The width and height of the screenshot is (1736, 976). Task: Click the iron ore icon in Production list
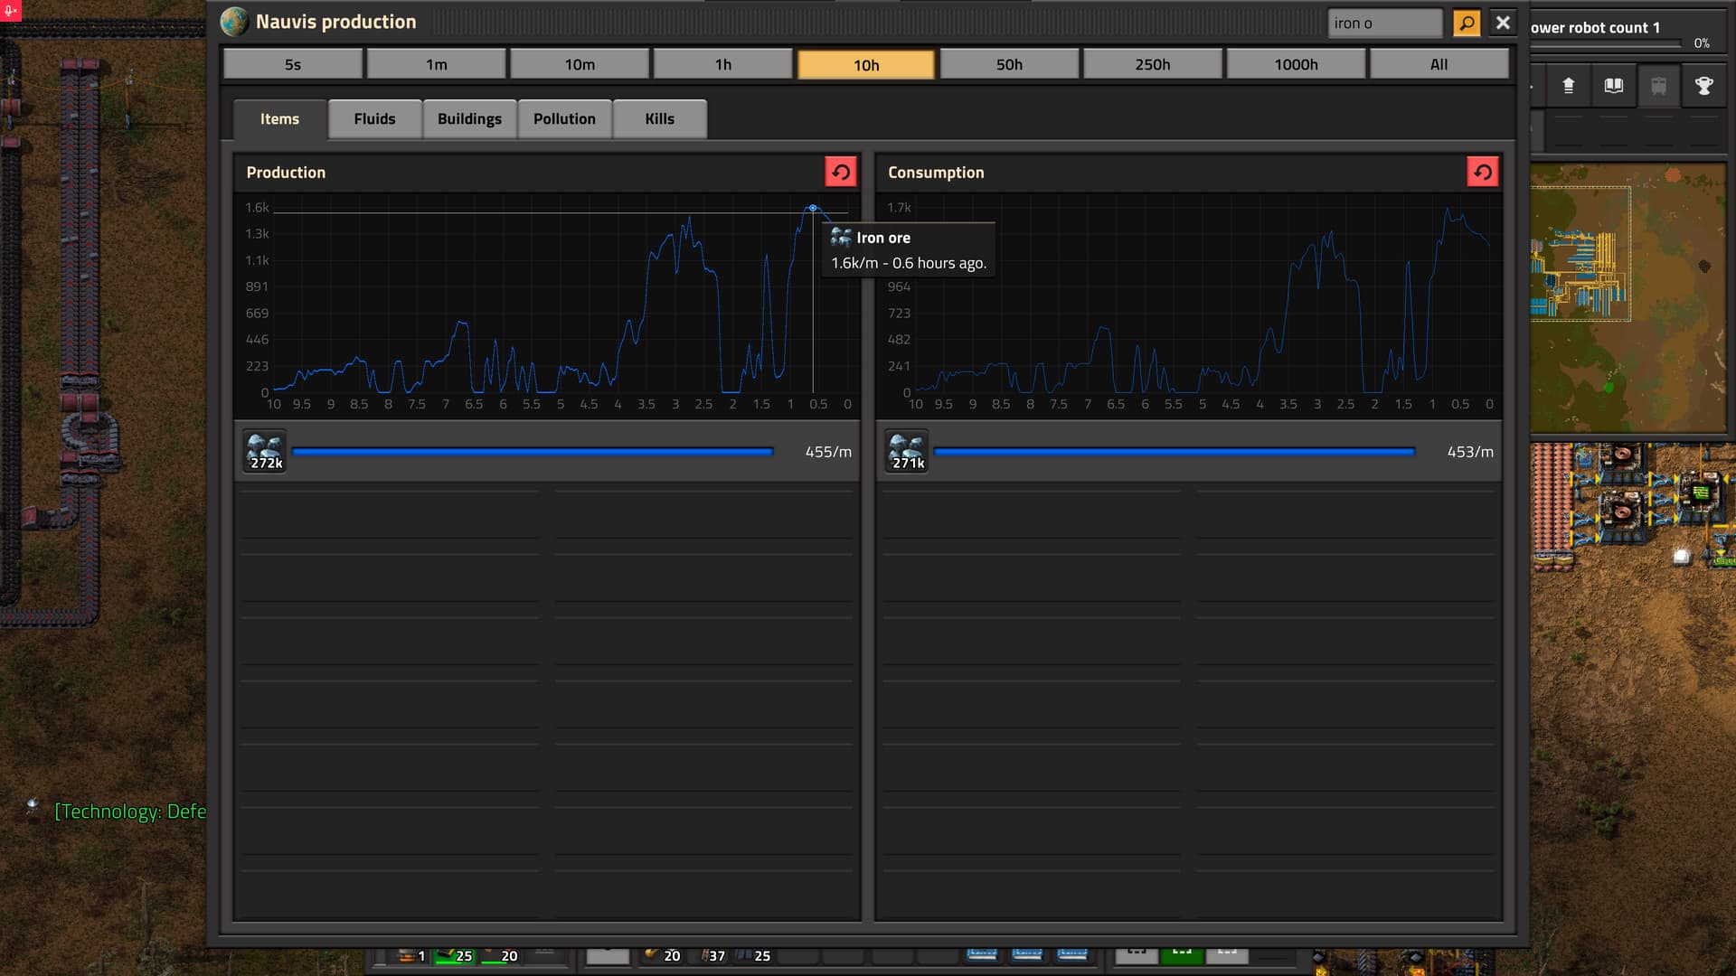[x=265, y=451]
